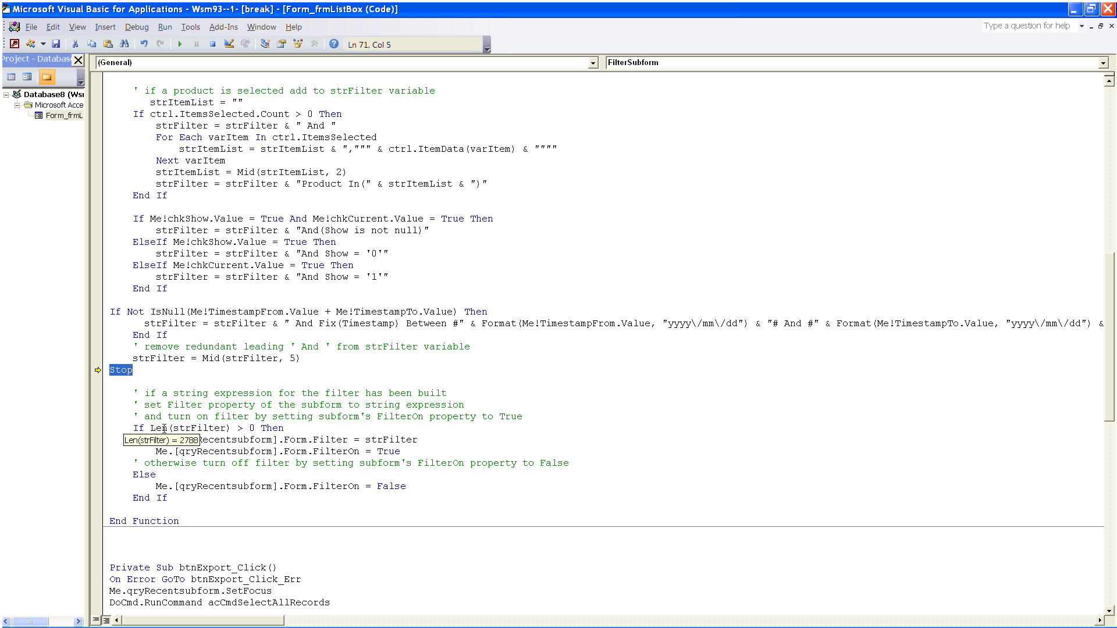
Task: Click the Break (pause) toolbar icon
Action: point(196,44)
